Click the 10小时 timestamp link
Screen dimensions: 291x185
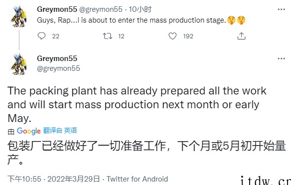tap(140, 9)
